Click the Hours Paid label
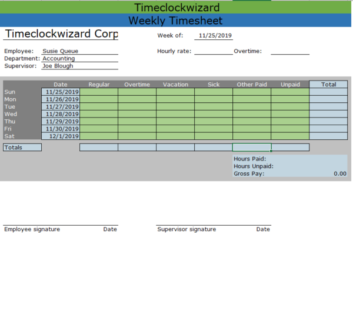The image size is (353, 328). coord(250,159)
